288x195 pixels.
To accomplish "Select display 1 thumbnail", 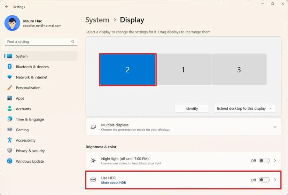I will coord(183,69).
